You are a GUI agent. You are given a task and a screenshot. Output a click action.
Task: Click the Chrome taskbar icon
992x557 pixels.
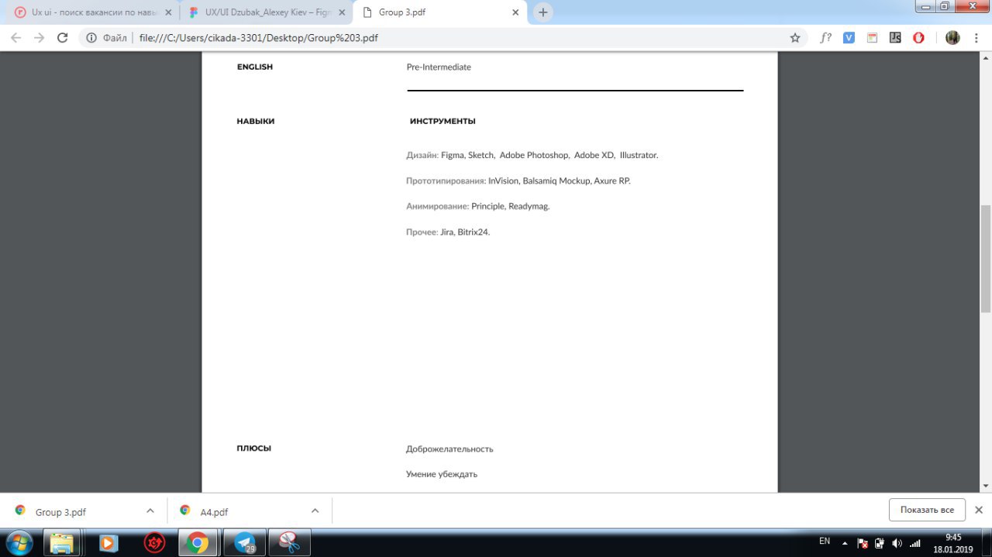(x=198, y=542)
